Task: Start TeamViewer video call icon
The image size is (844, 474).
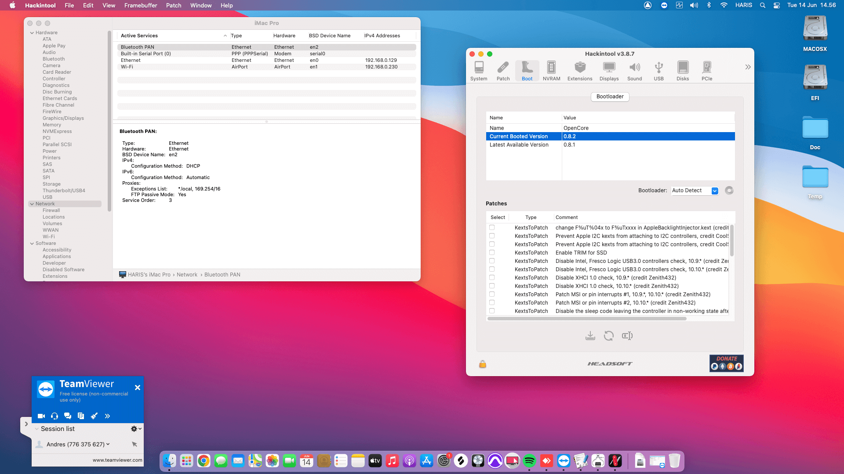Action: (41, 416)
